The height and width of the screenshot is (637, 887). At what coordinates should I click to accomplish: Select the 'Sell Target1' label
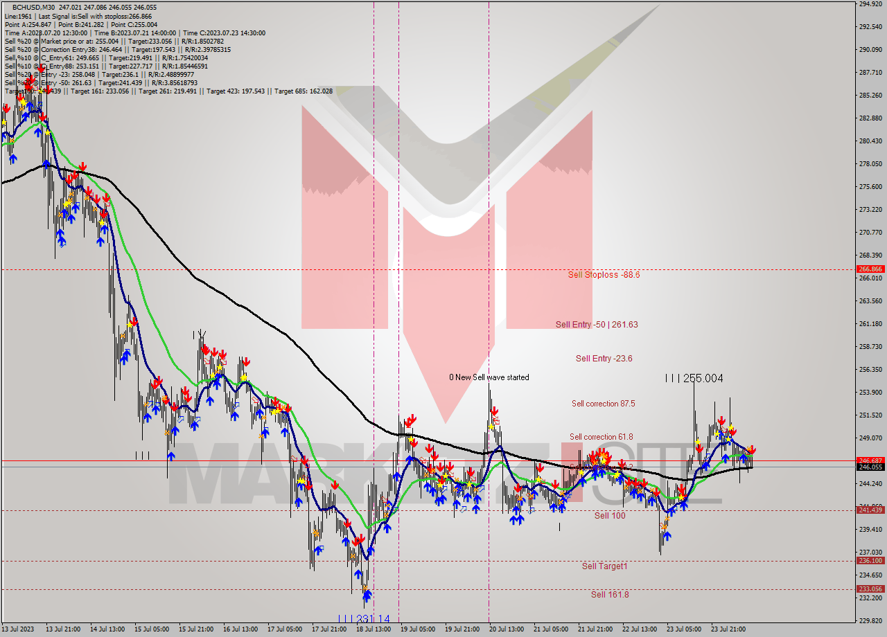click(x=604, y=566)
